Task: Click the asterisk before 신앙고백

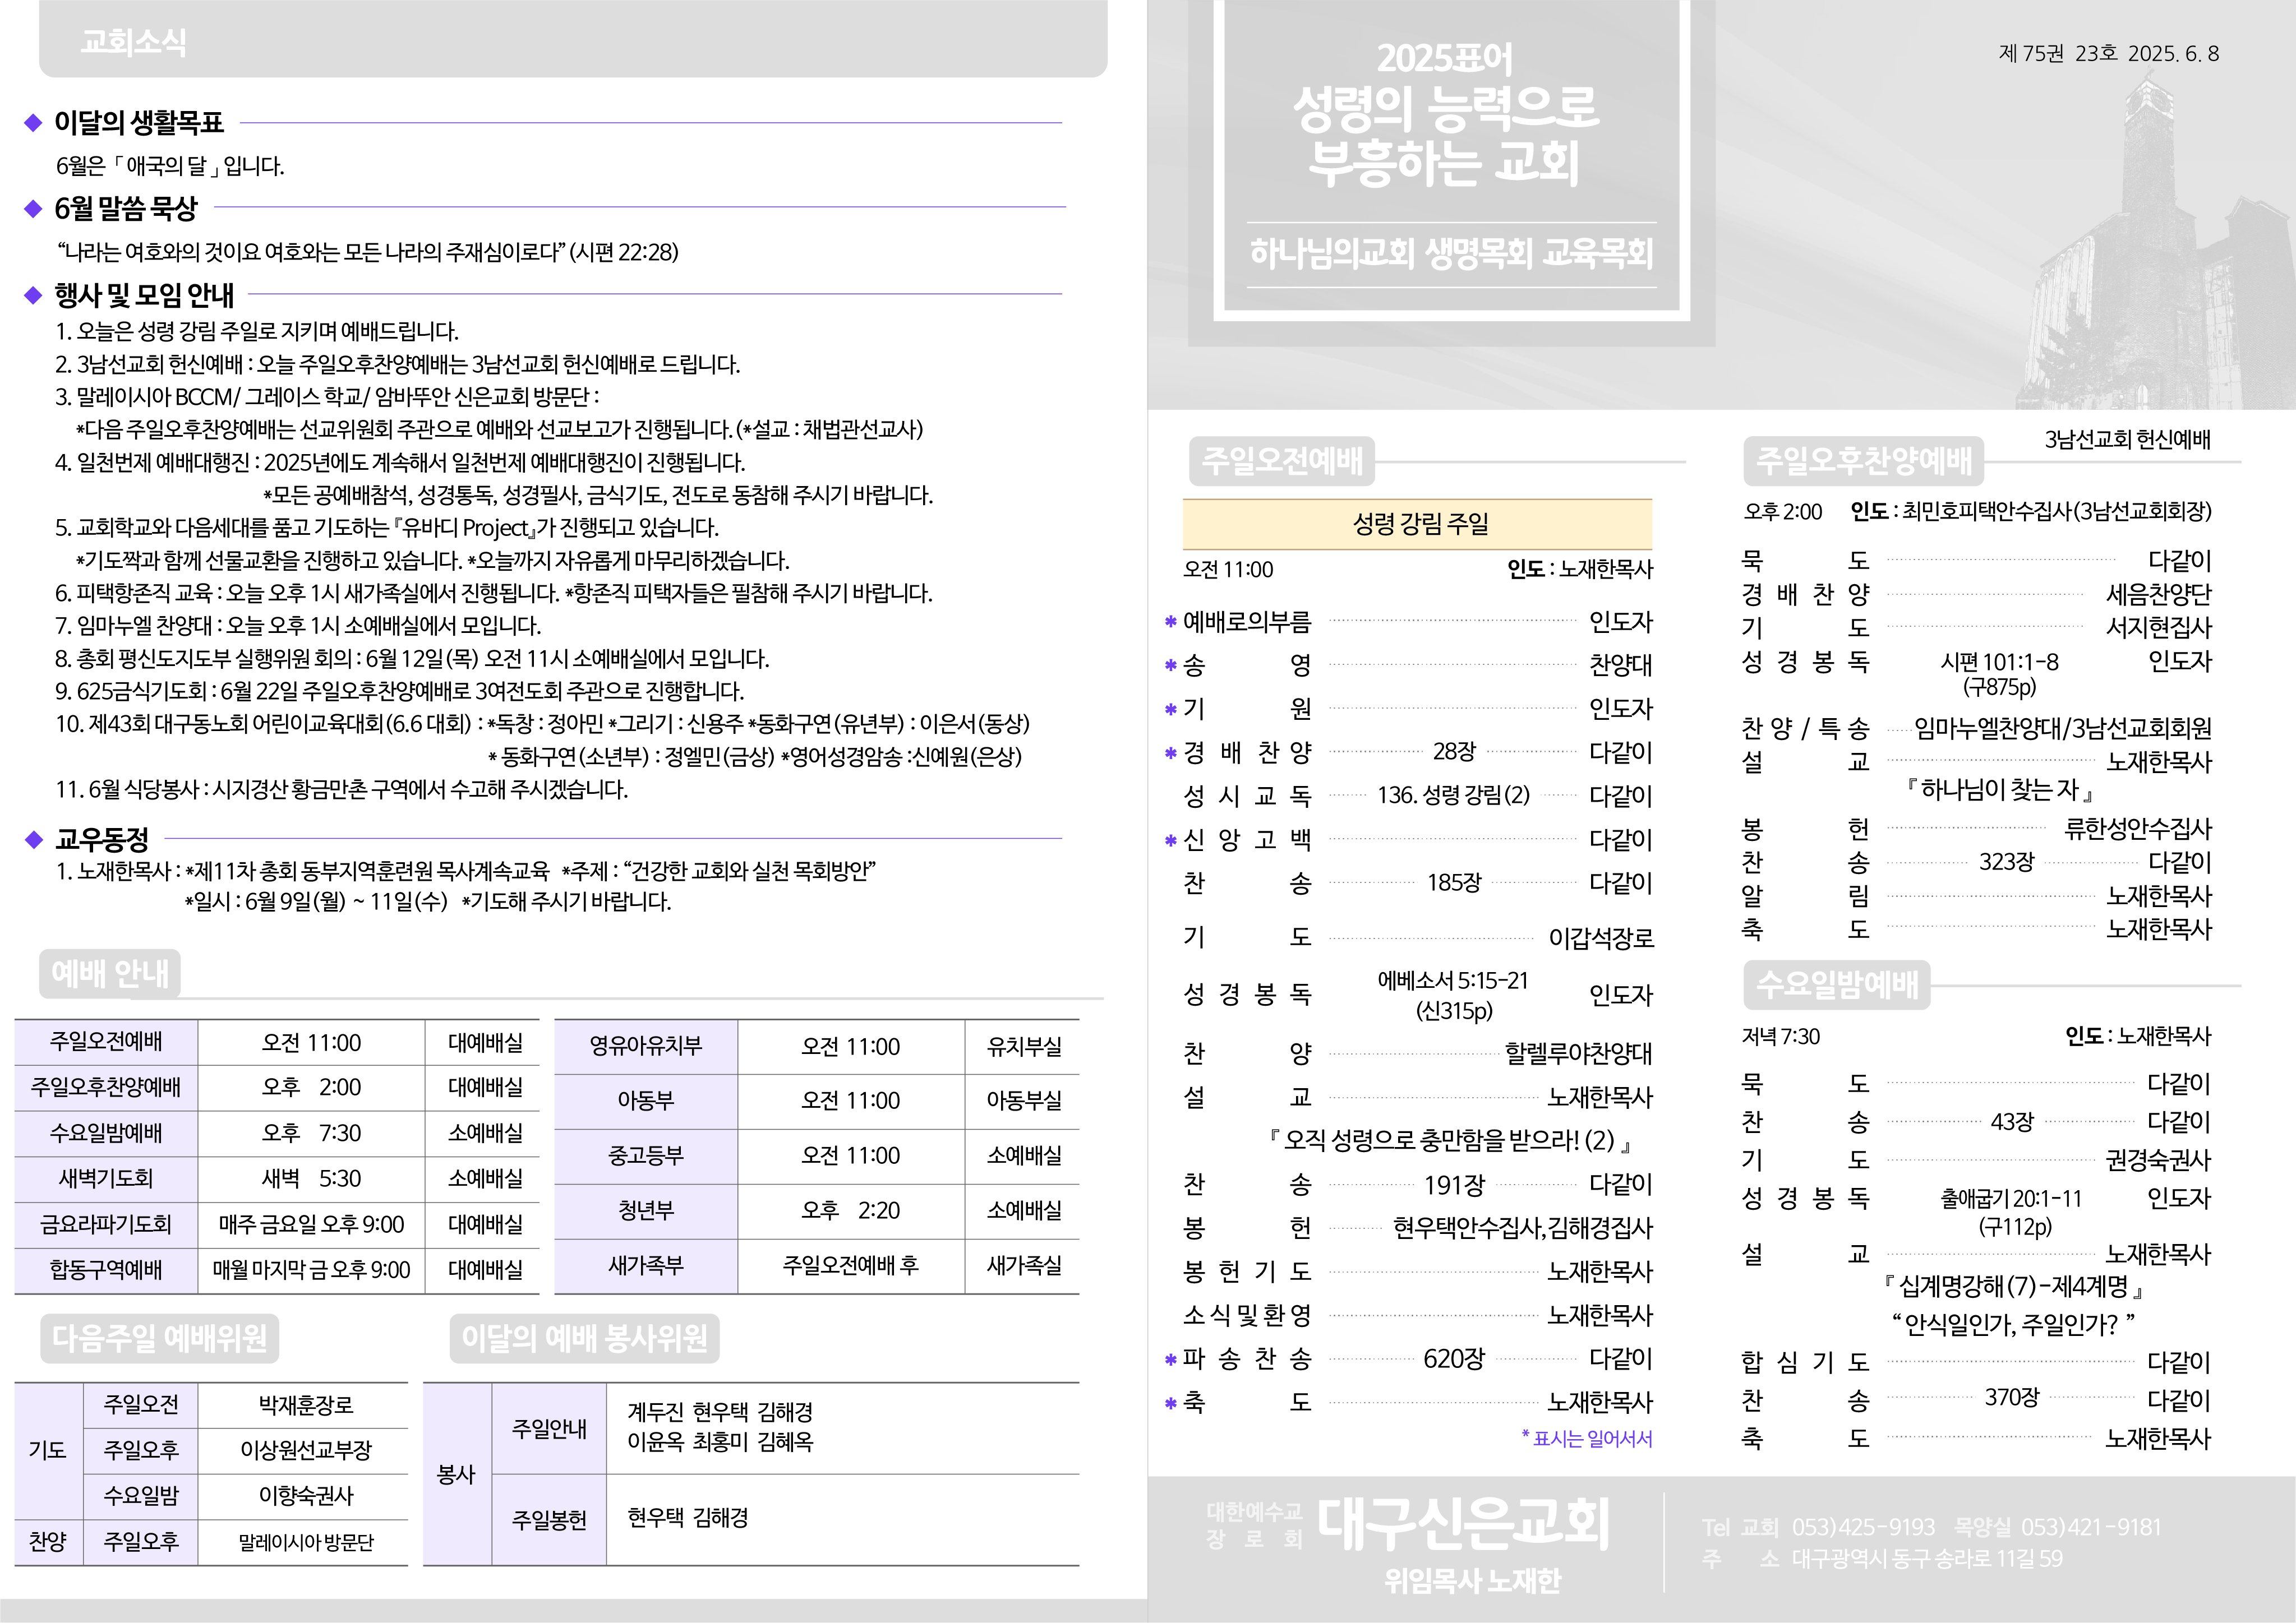Action: [1170, 840]
